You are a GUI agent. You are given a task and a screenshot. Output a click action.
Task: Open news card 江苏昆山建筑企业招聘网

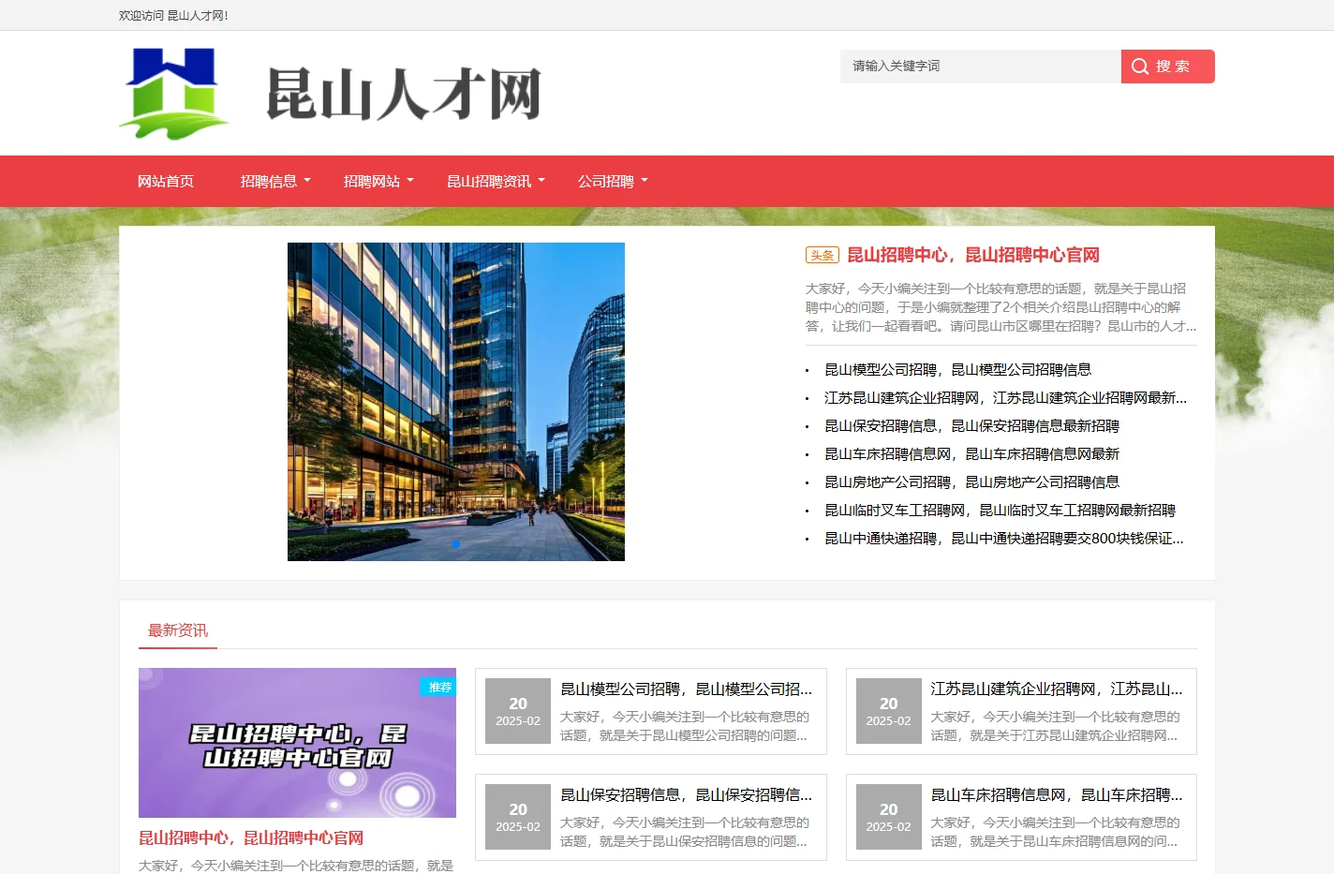tap(1021, 712)
